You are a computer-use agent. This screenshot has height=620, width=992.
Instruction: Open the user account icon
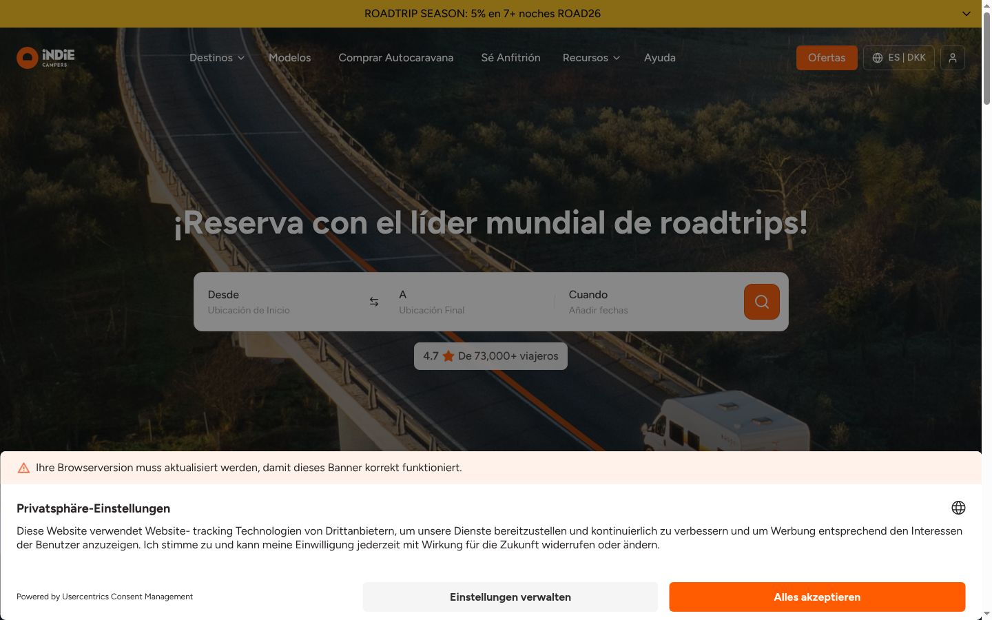click(x=953, y=58)
